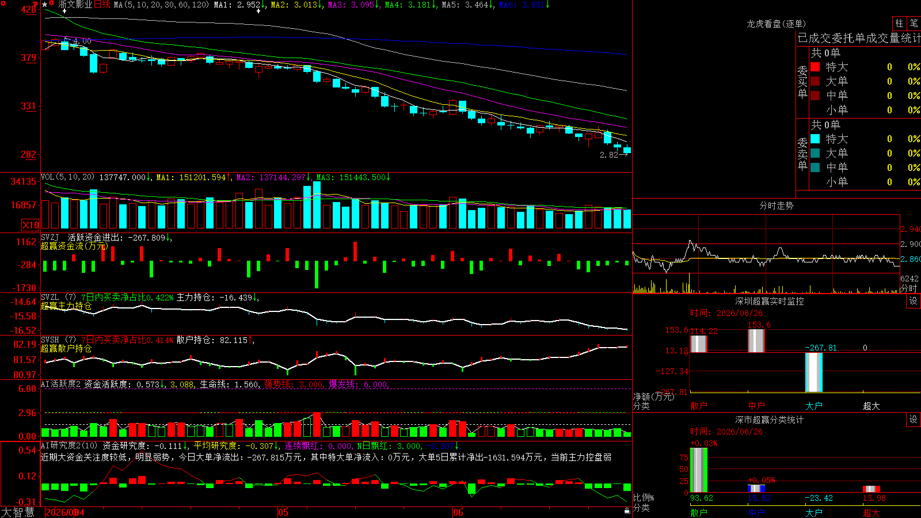This screenshot has height=518, width=921.
Task: Click the star favorite icon beside 浙文影业
Action: (x=45, y=5)
